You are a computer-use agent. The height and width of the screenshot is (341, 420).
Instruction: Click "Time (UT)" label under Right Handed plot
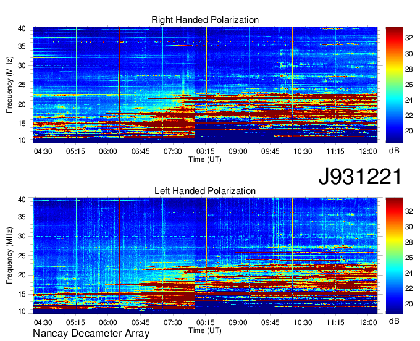pyautogui.click(x=205, y=159)
